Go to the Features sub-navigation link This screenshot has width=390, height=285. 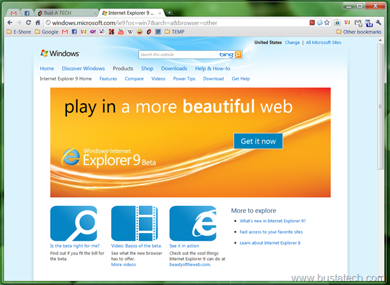tap(108, 79)
